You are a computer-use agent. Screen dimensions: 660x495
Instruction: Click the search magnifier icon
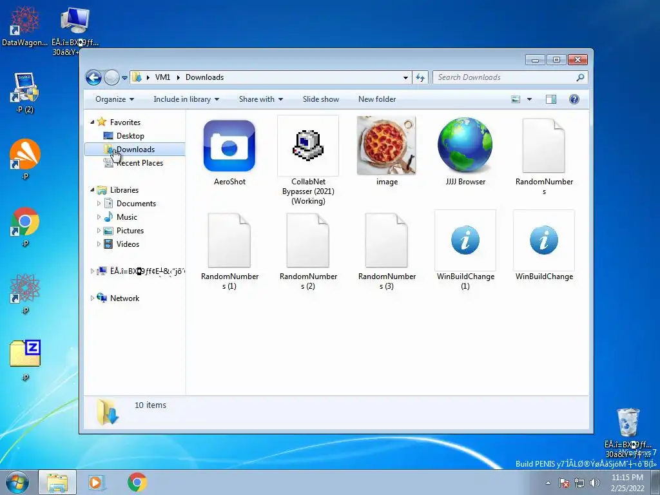coord(580,77)
